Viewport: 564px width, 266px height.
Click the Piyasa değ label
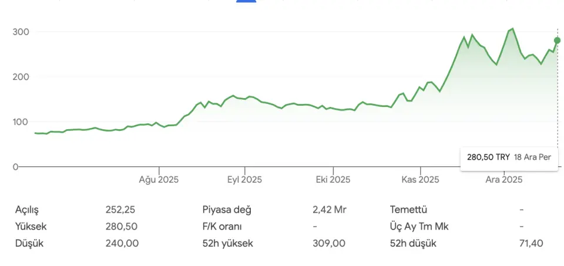point(226,210)
